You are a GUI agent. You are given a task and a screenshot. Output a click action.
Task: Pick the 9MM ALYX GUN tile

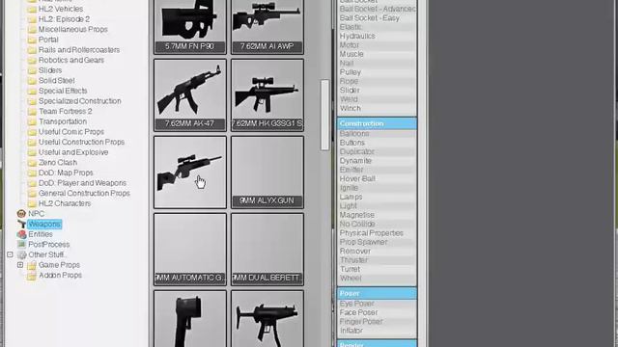coord(267,172)
